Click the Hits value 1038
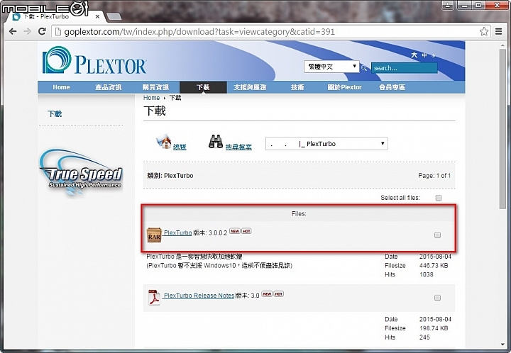 tap(427, 274)
